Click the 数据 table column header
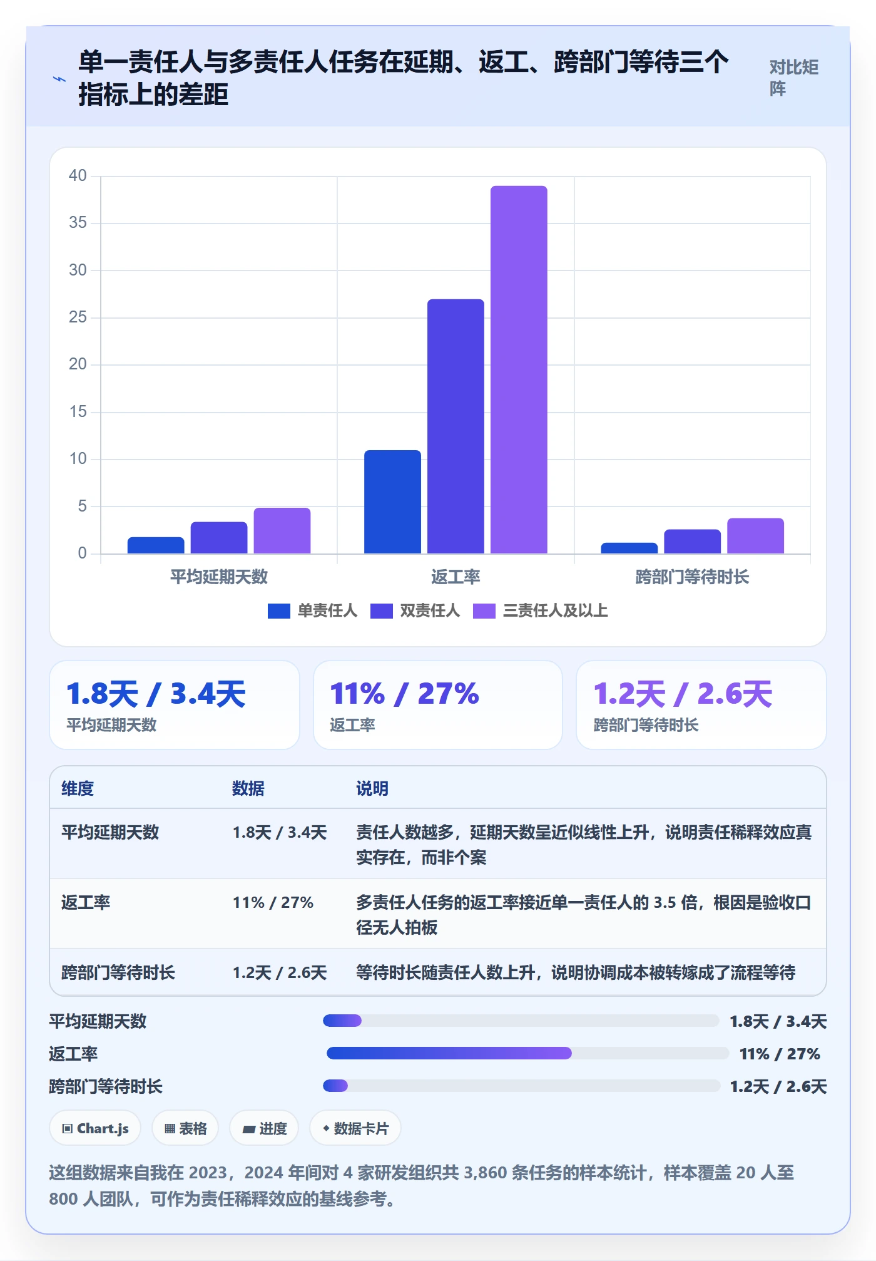The image size is (876, 1261). point(248,788)
